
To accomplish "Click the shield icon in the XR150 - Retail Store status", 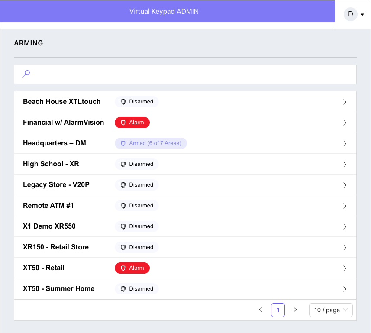I will click(123, 247).
